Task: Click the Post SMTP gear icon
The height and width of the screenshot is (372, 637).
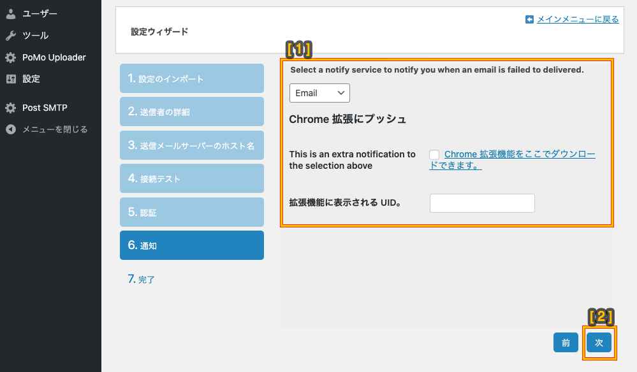Action: [11, 108]
